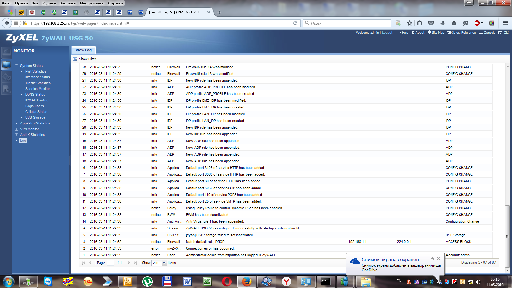Open Login Users in the tree

(35, 106)
